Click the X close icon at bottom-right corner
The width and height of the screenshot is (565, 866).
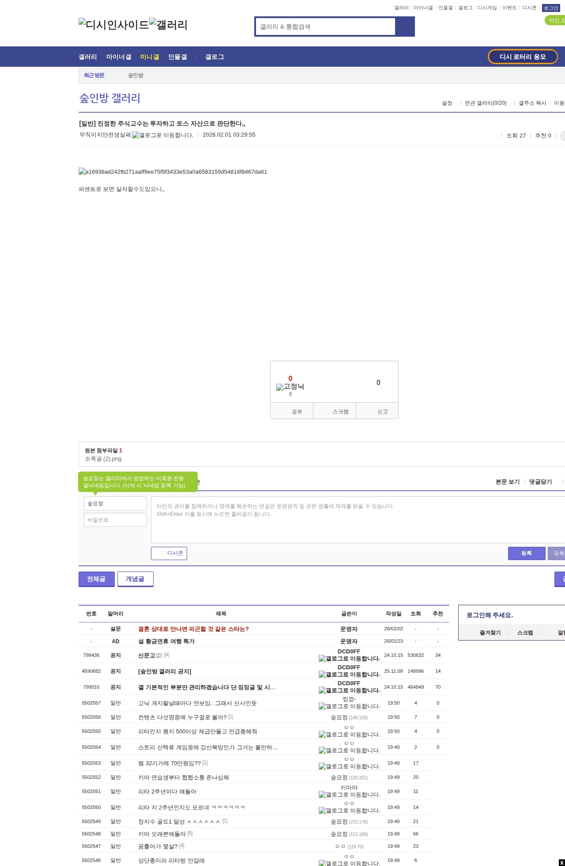click(x=561, y=862)
